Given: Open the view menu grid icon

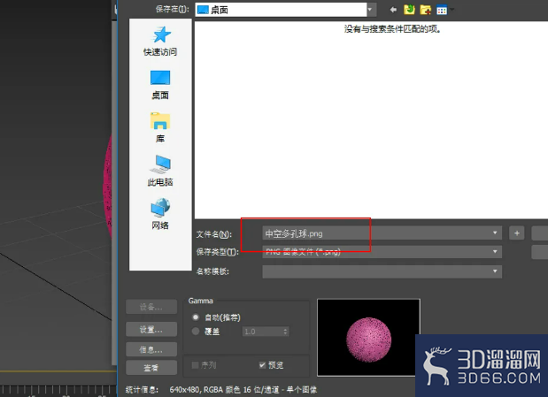Looking at the screenshot, I should coord(442,10).
